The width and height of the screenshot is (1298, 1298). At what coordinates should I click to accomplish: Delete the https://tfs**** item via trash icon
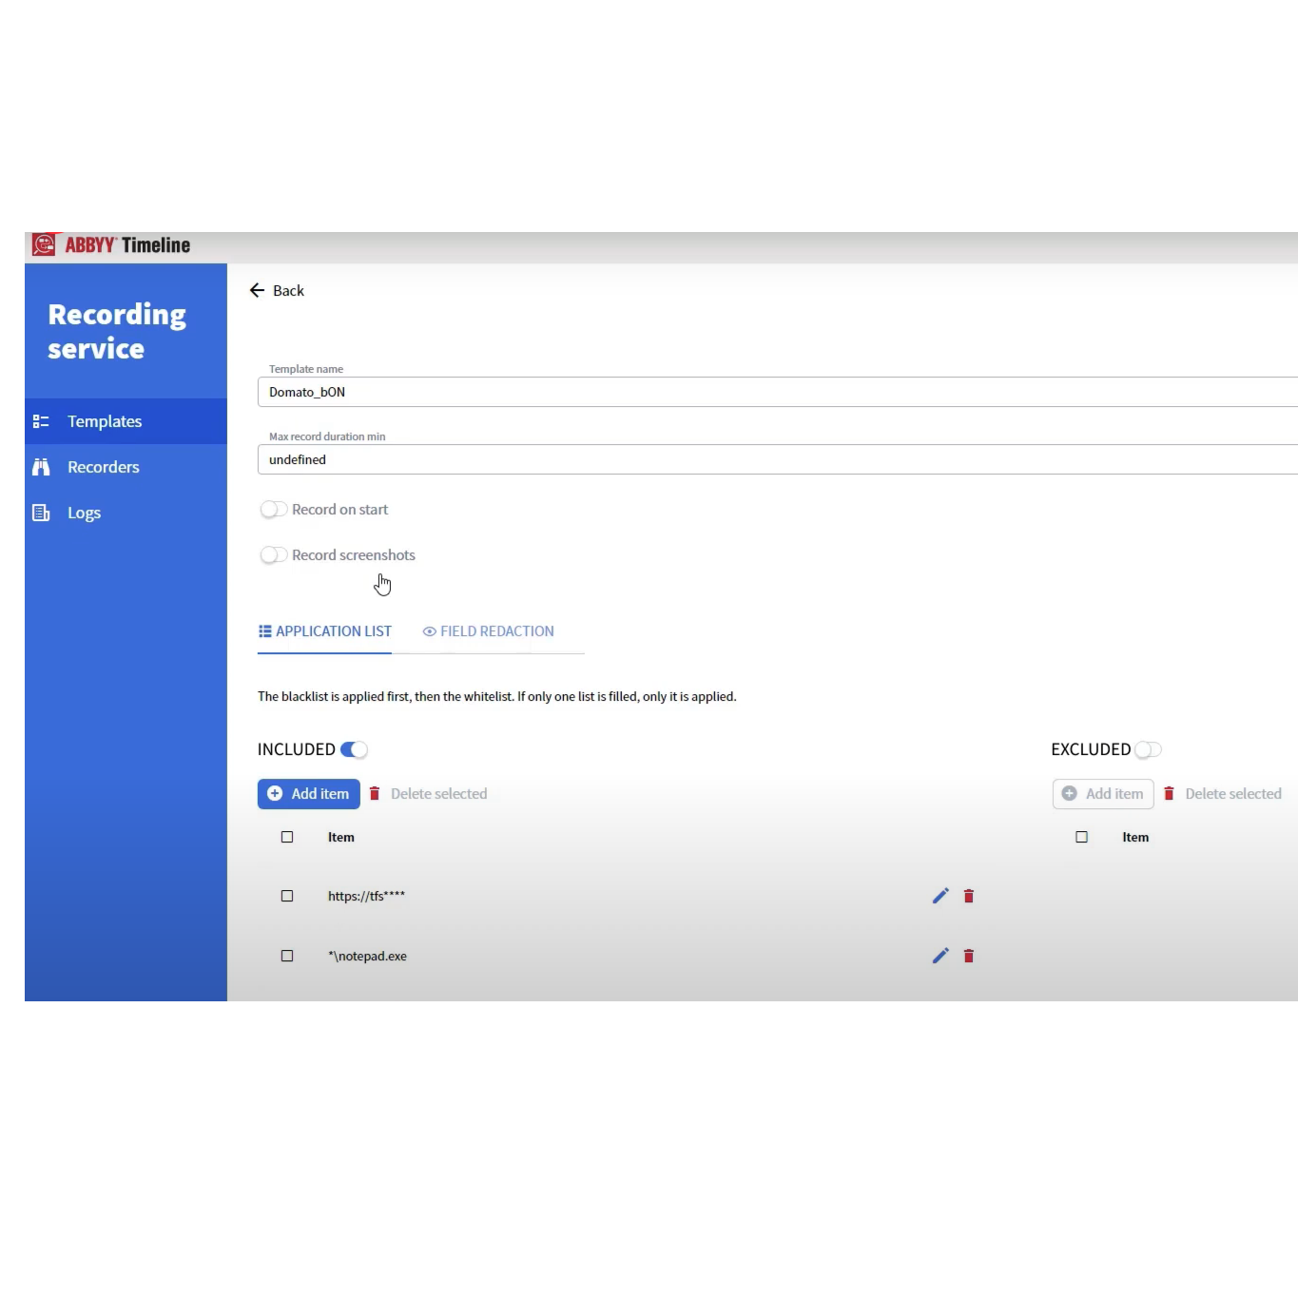[x=969, y=896]
